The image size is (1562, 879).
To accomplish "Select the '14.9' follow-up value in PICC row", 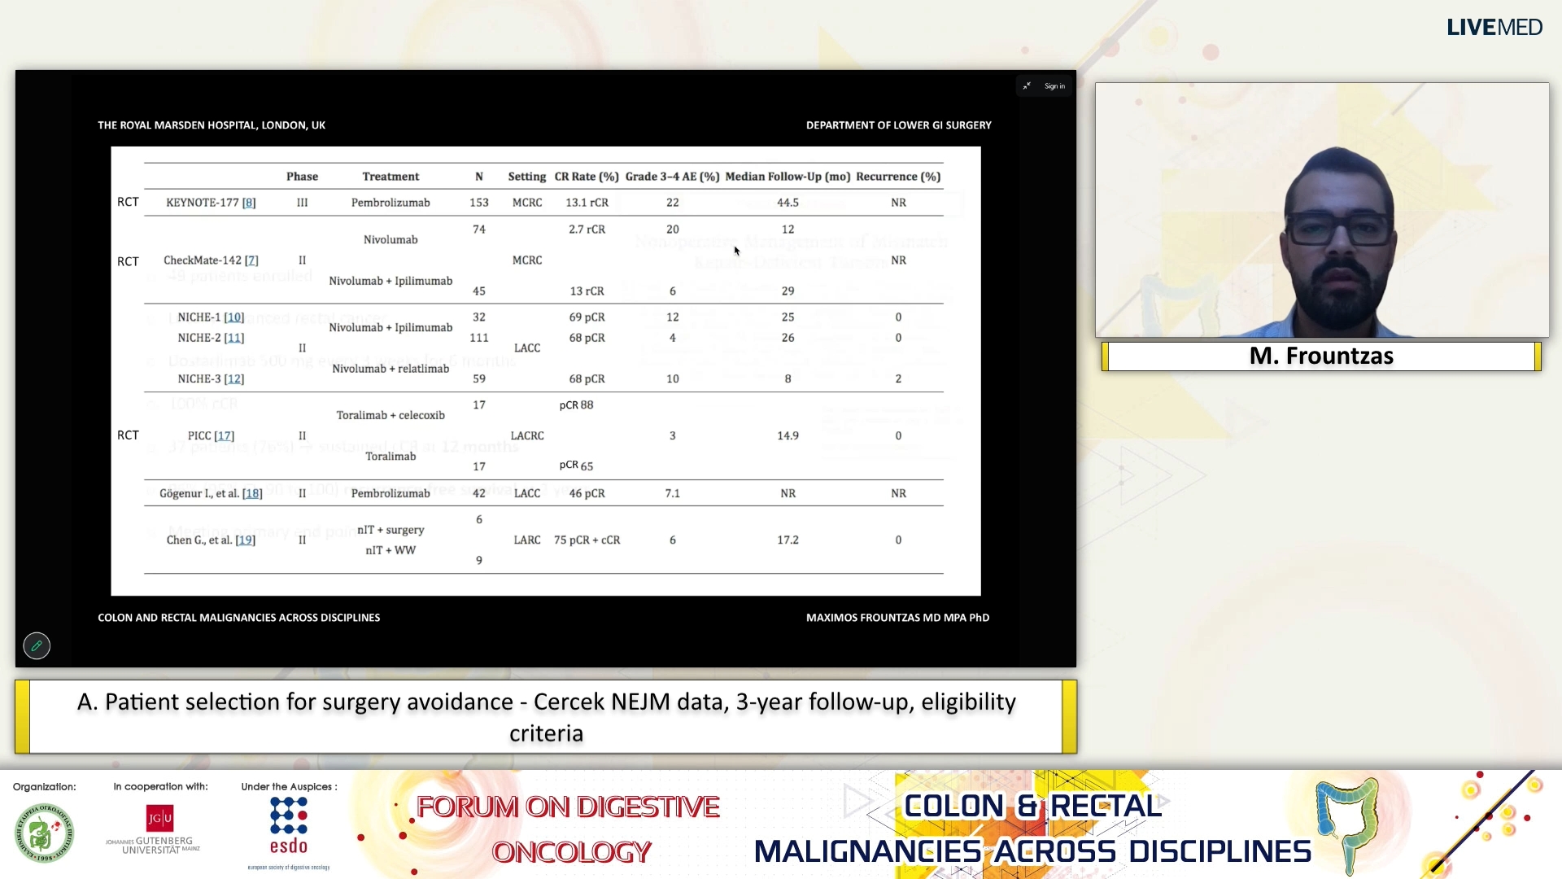I will pos(788,436).
